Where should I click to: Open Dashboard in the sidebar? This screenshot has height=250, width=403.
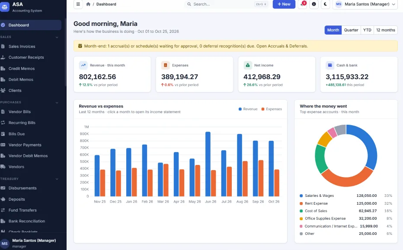[x=30, y=25]
